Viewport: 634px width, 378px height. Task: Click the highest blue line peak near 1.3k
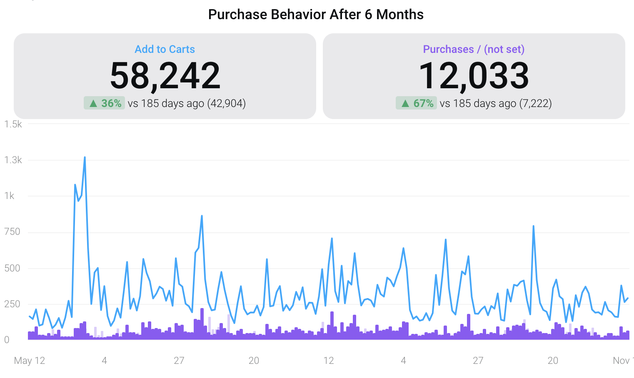coord(85,157)
